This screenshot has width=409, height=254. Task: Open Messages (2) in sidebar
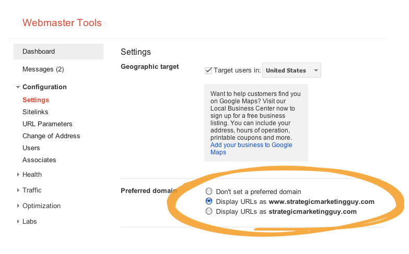(43, 69)
